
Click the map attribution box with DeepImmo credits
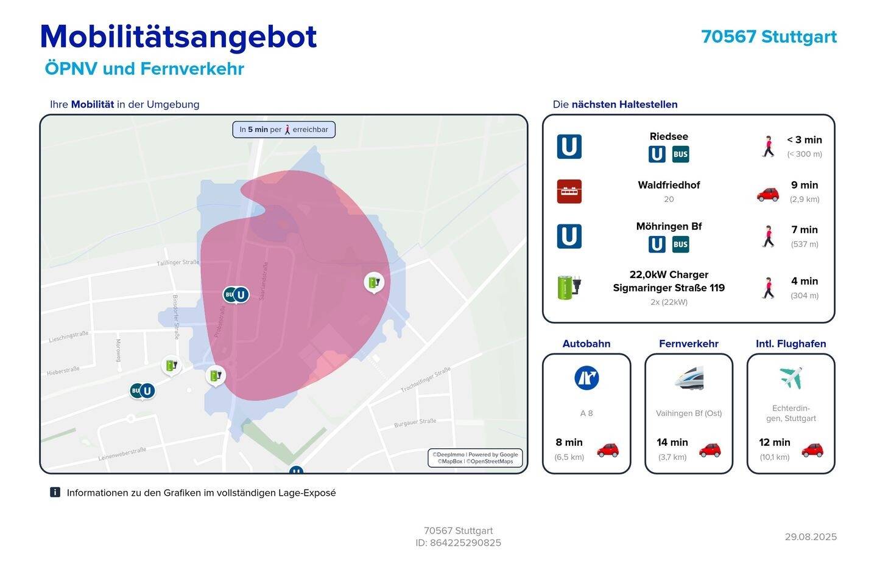click(x=475, y=458)
